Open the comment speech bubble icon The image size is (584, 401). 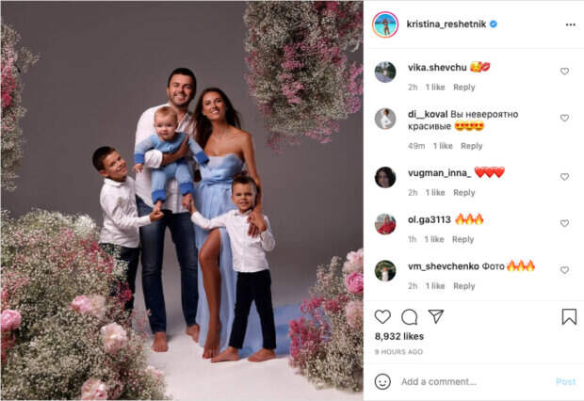409,317
